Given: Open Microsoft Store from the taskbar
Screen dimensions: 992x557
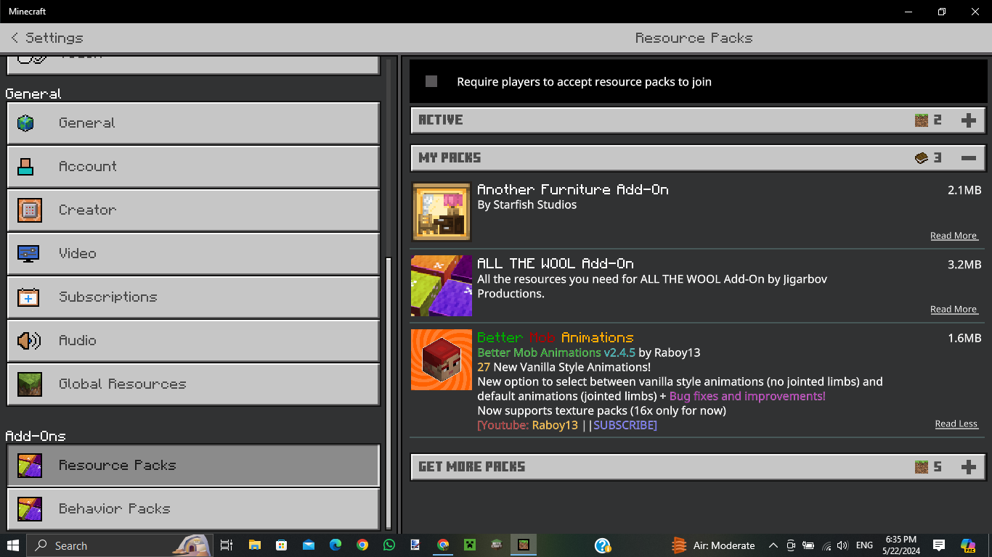Looking at the screenshot, I should [x=281, y=545].
